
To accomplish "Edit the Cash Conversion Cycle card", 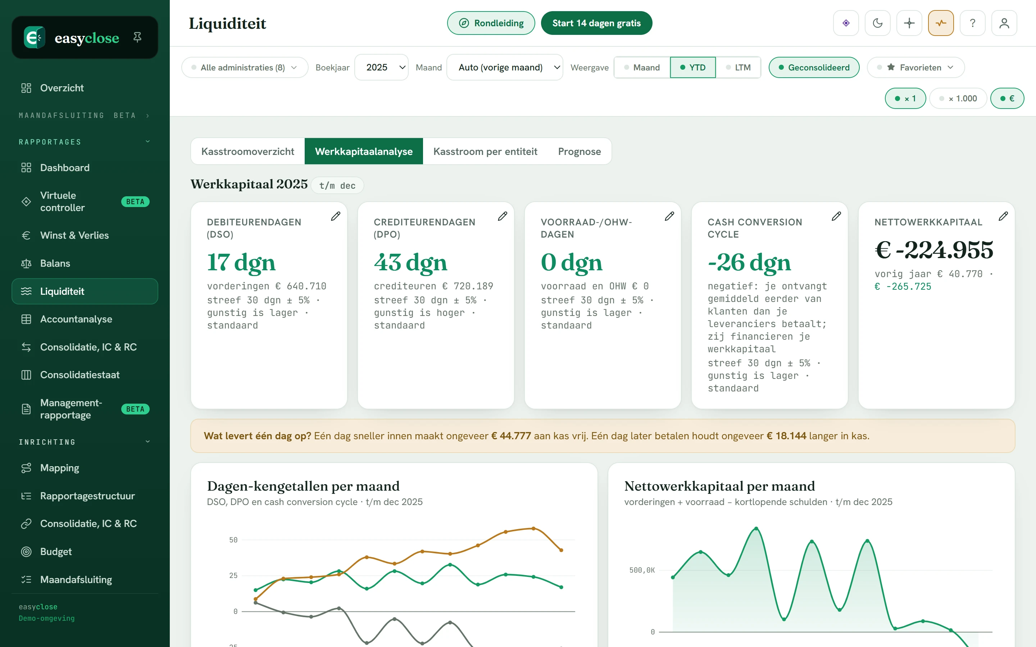I will (x=836, y=216).
